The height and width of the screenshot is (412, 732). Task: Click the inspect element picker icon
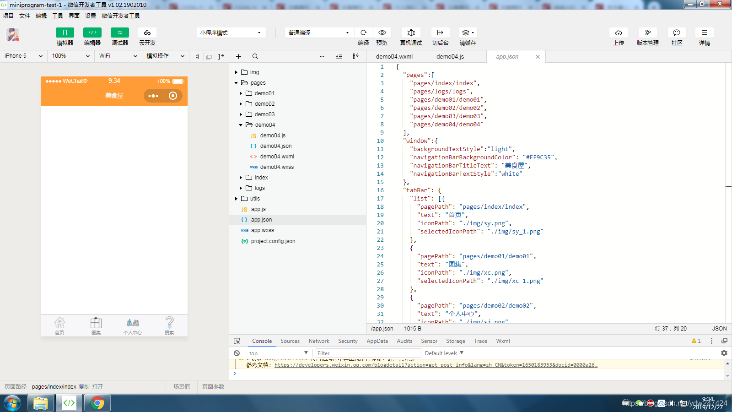coord(237,341)
